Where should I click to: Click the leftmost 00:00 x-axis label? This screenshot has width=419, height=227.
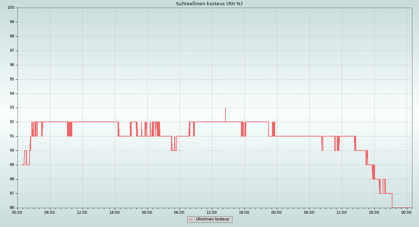[17, 212]
